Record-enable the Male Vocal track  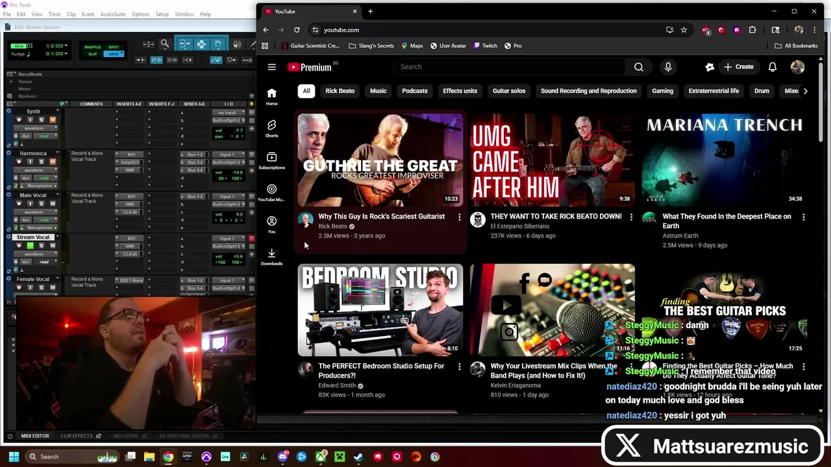(19, 204)
